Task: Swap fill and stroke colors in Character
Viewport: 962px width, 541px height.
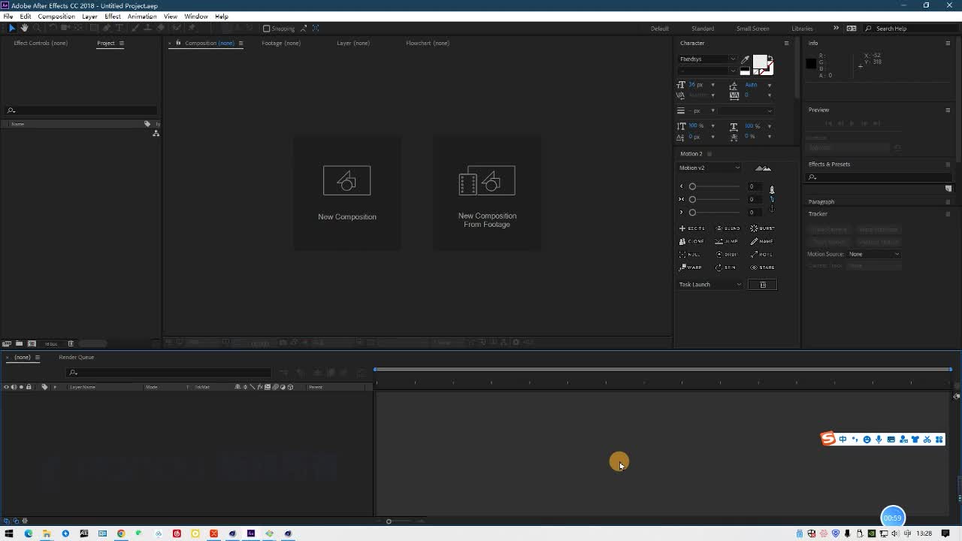Action: 770,59
